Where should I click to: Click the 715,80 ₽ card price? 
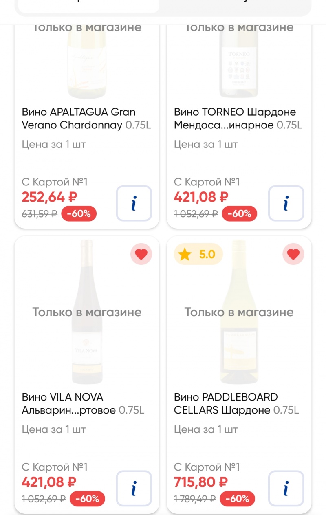(201, 482)
